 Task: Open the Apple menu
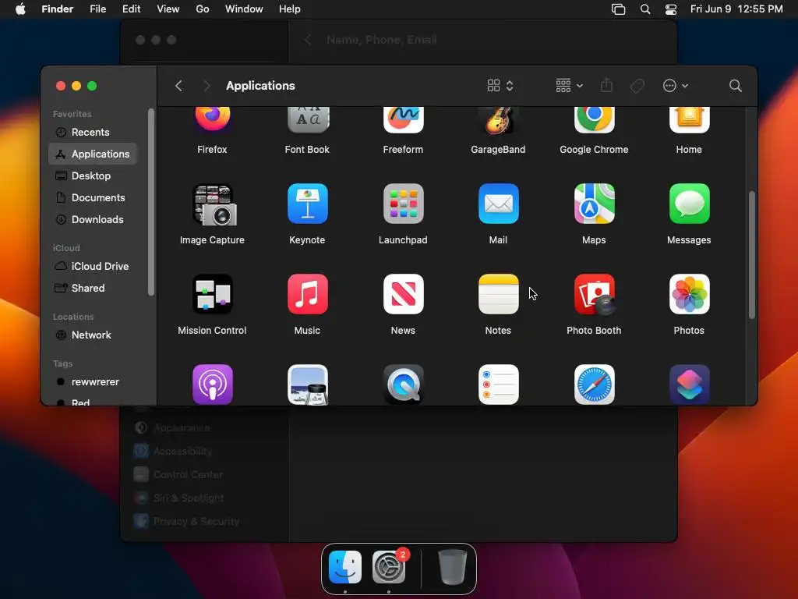(20, 9)
